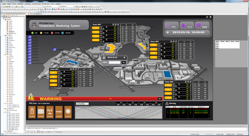Collapse the SEFA_TMS root tree node

(x=2, y=18)
